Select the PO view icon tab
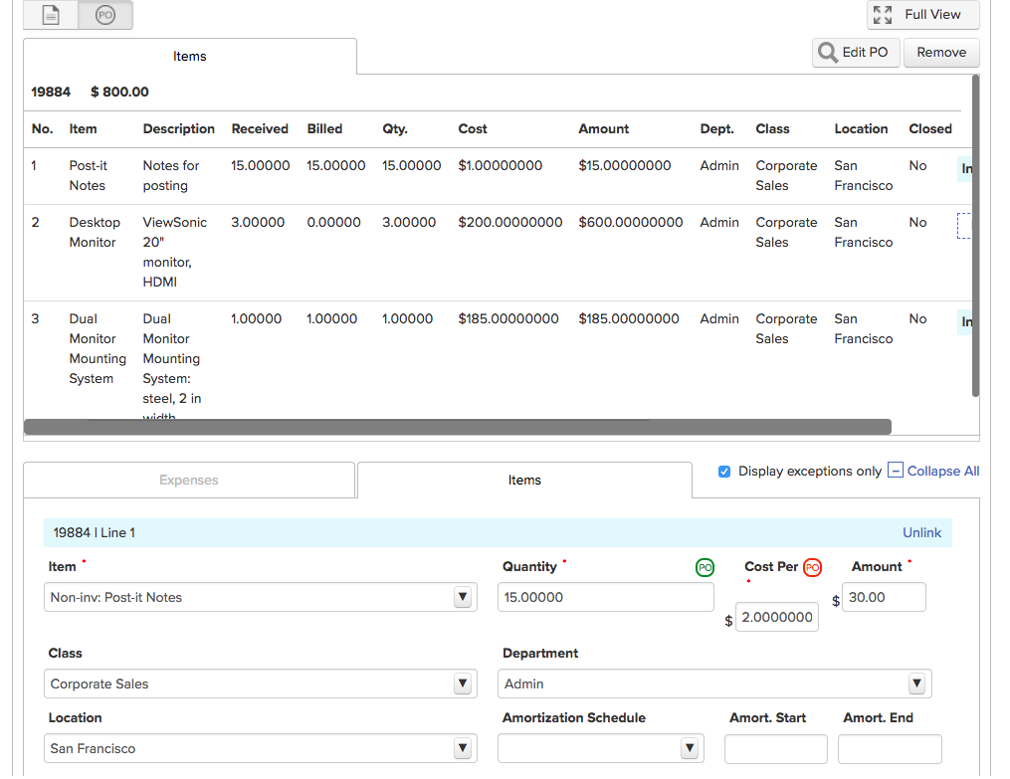This screenshot has height=779, width=1010. (x=105, y=14)
